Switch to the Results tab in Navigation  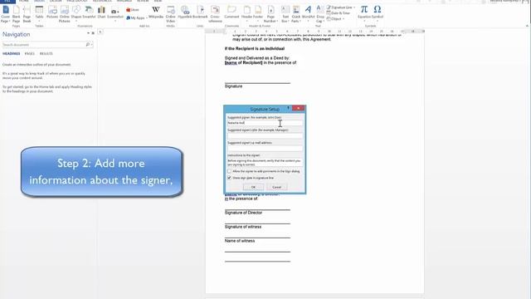tap(46, 53)
